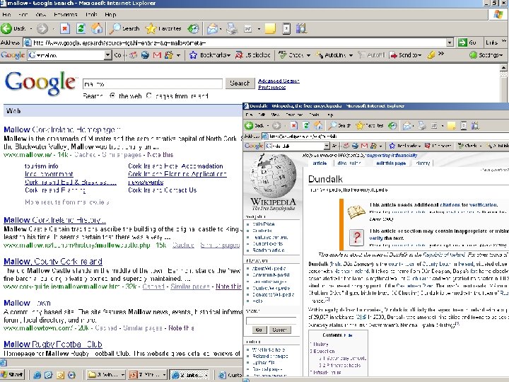Click Wikipedia globe logo
This screenshot has width=509, height=382.
[x=273, y=175]
